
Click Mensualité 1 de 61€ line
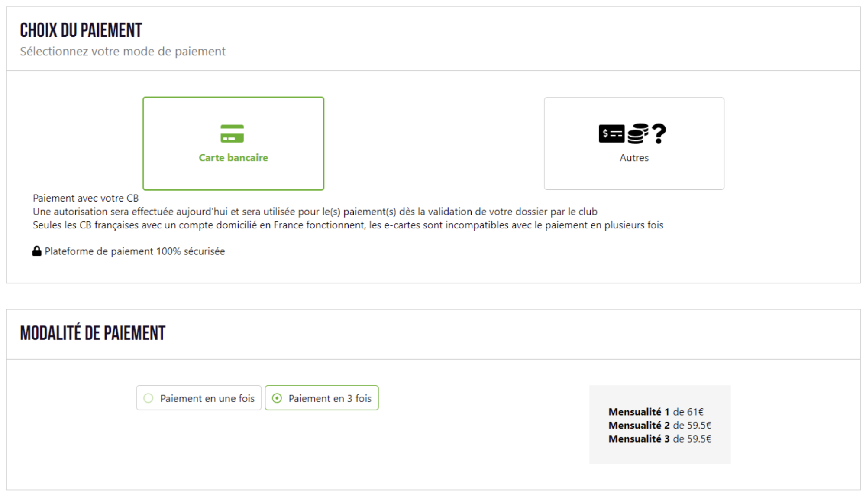click(x=656, y=412)
